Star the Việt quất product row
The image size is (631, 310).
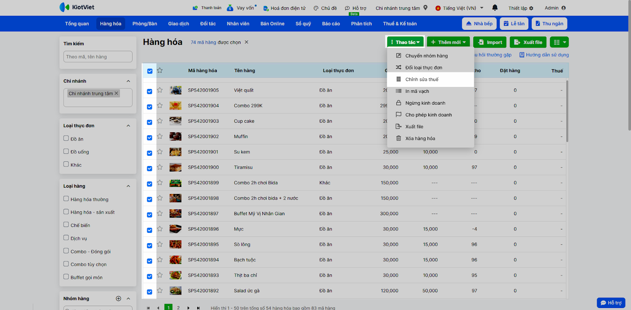[160, 90]
